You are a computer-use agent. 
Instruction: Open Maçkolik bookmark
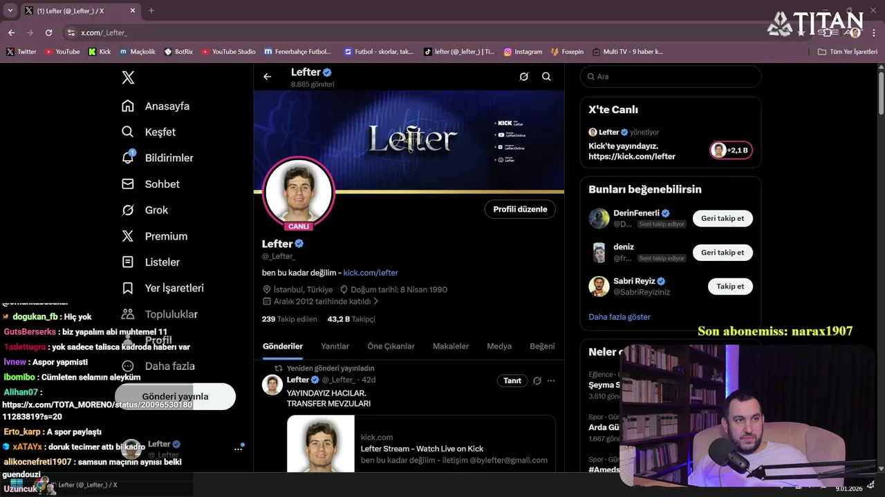(137, 52)
